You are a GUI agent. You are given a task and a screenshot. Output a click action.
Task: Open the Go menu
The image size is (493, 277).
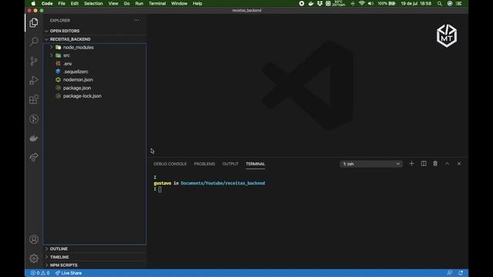(x=126, y=3)
